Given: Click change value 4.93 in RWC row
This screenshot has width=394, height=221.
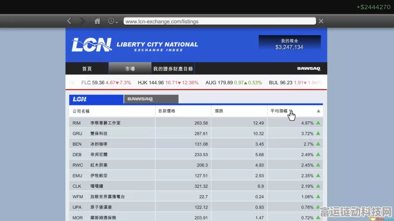Looking at the screenshot, I should click(x=259, y=166).
